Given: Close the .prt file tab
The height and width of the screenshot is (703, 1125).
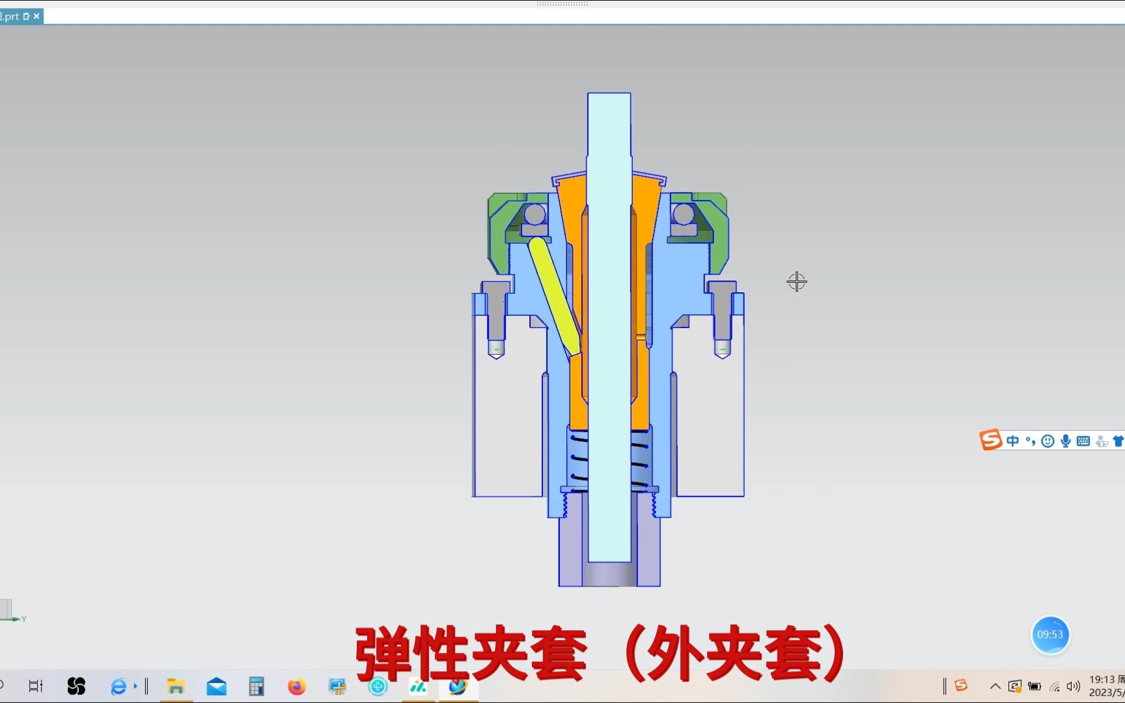Looking at the screenshot, I should pos(36,16).
